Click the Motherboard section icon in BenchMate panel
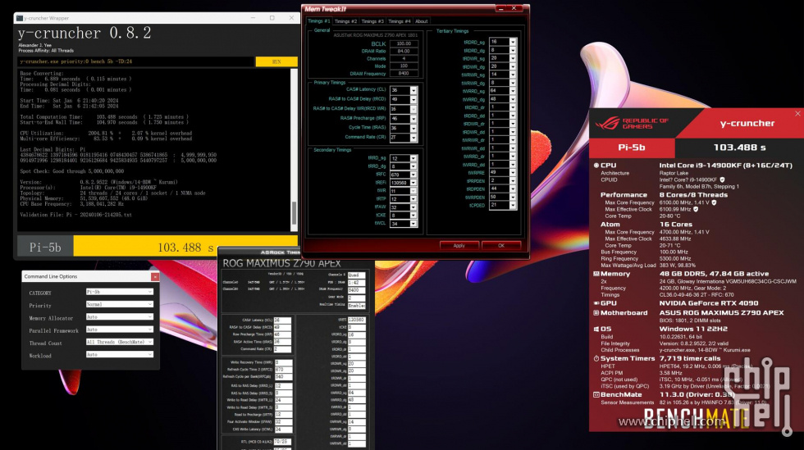 pos(596,312)
